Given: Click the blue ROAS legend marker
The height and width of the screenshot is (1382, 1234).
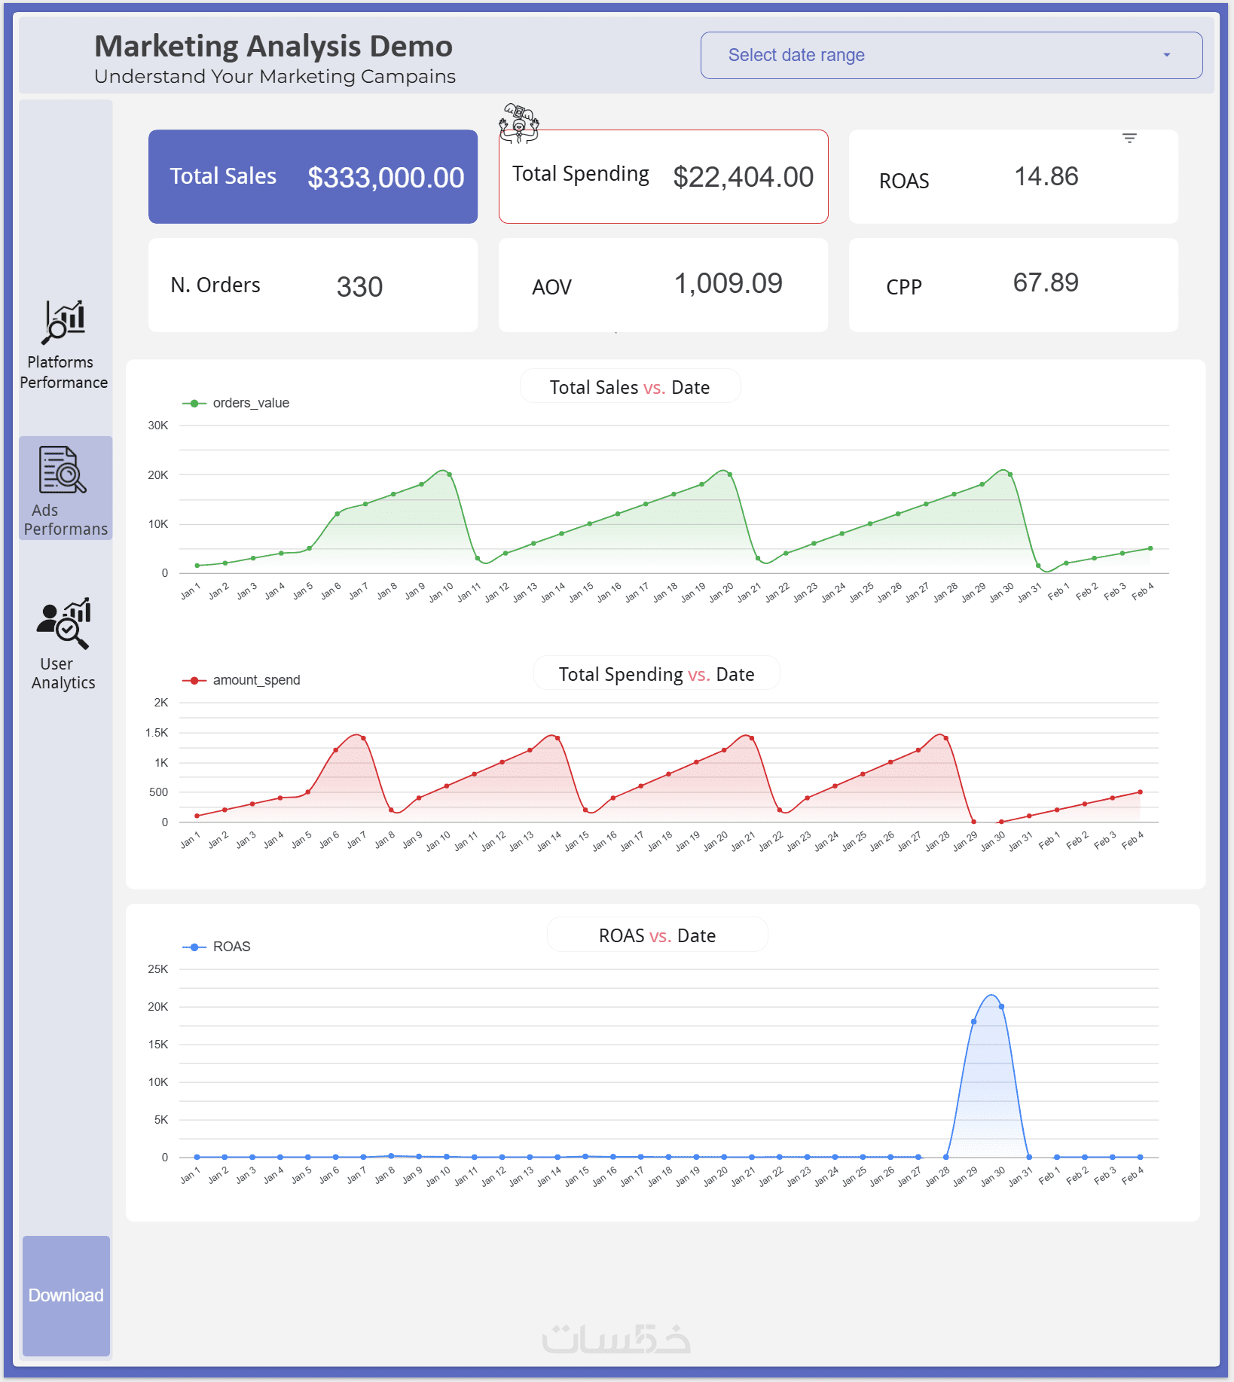Looking at the screenshot, I should point(194,947).
